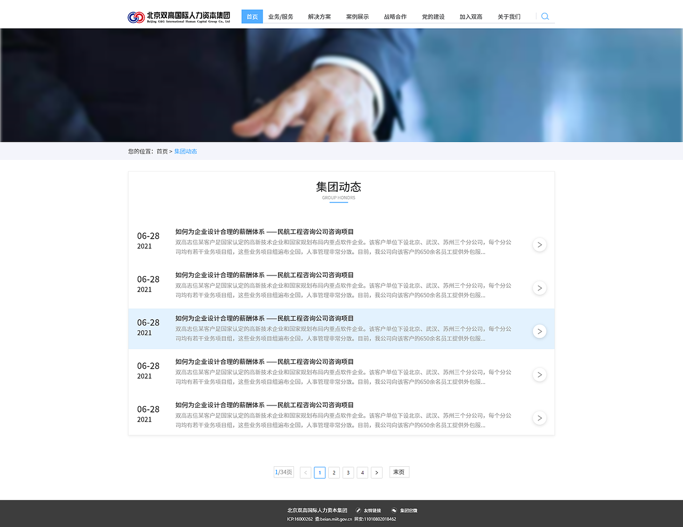Click the 战略合作 navigation item
This screenshot has height=527, width=683.
[x=395, y=16]
